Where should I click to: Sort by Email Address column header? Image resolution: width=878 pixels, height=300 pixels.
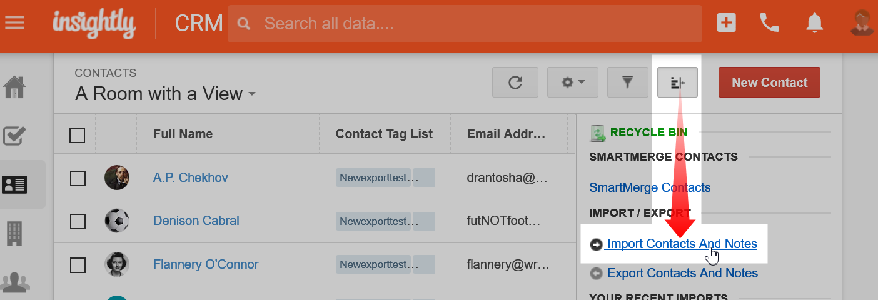[x=507, y=134]
